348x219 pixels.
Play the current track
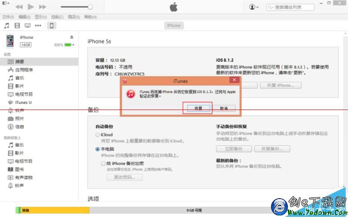[x=31, y=7]
